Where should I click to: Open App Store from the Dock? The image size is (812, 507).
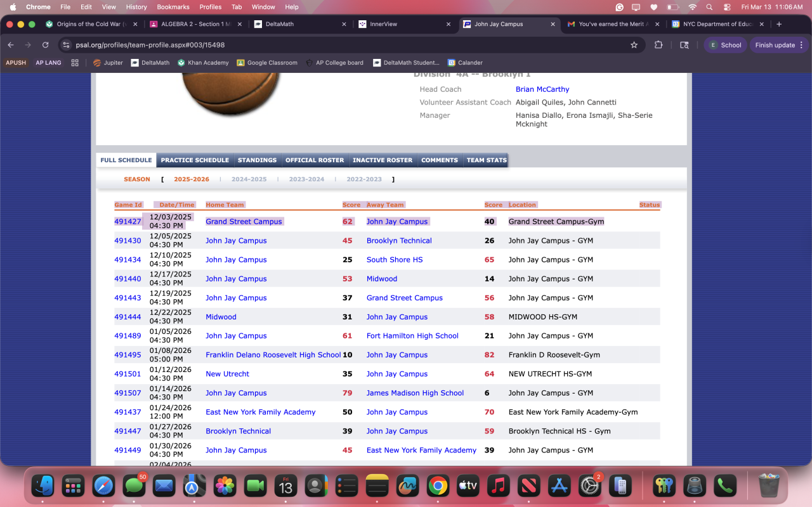(560, 486)
